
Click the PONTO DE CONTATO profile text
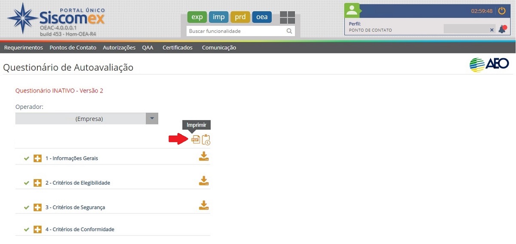(x=370, y=30)
